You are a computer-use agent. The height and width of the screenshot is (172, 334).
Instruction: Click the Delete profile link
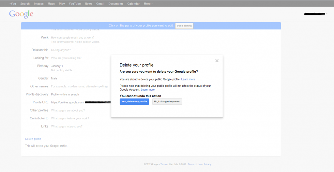(33, 139)
